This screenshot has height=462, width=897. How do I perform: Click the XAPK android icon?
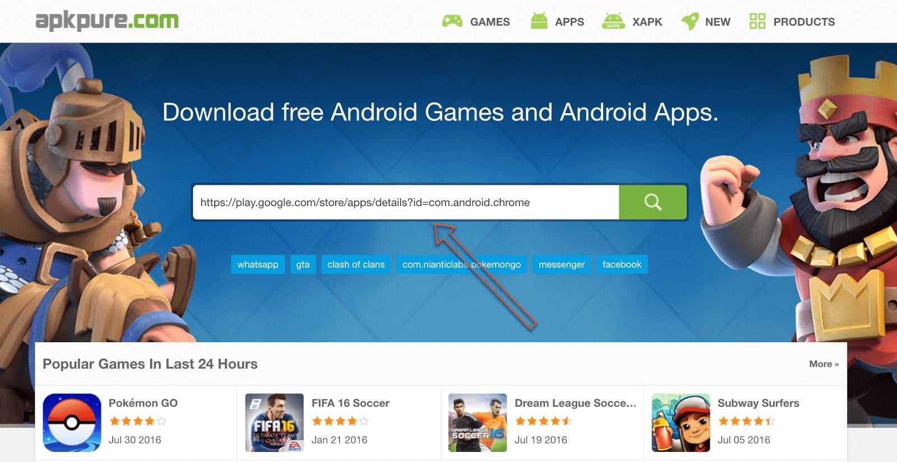coord(613,21)
